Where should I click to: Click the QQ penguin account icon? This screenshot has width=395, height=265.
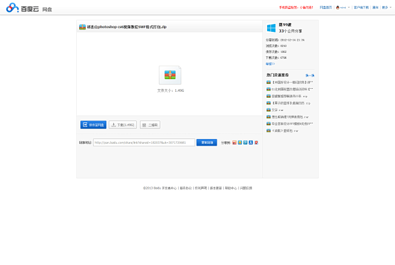click(x=337, y=8)
